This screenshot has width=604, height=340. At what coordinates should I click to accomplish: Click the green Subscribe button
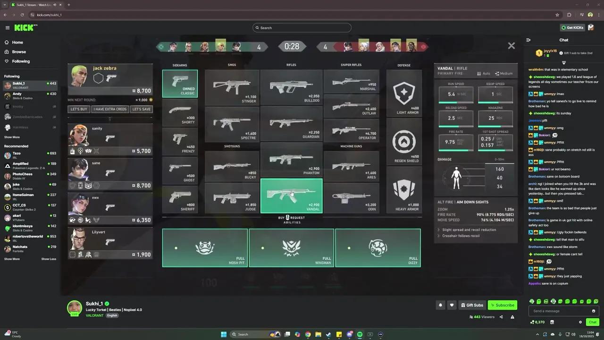[502, 305]
